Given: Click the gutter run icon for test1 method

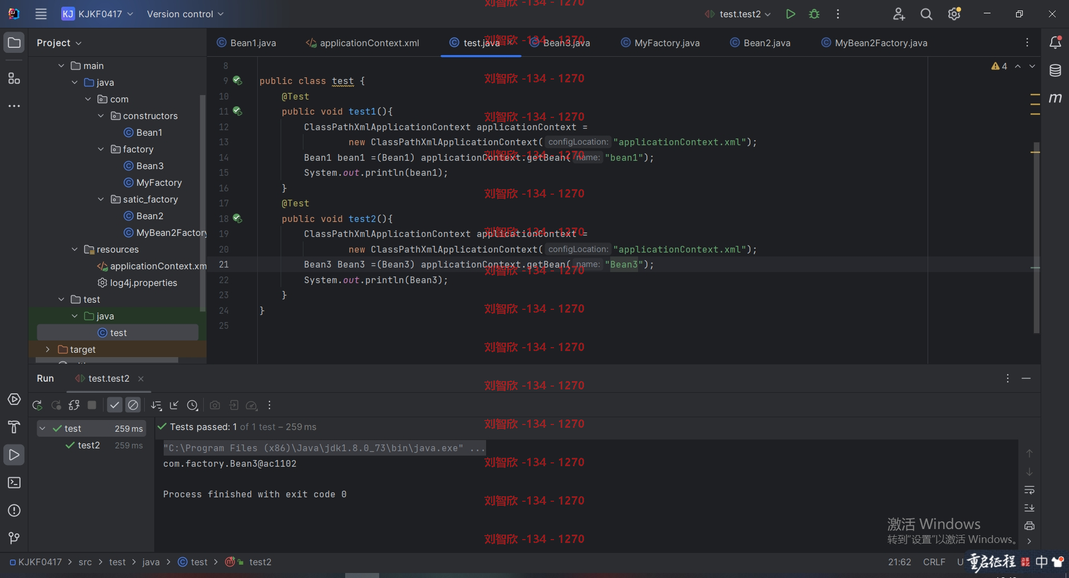Looking at the screenshot, I should pos(238,111).
